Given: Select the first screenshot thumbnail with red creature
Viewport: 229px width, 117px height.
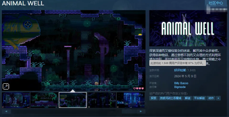Looking at the screenshot, I should 16,100.
